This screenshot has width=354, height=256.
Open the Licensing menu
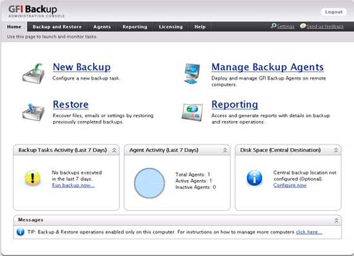click(x=171, y=26)
